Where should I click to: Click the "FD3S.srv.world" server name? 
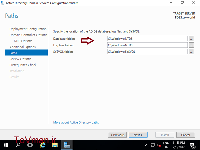point(185,17)
